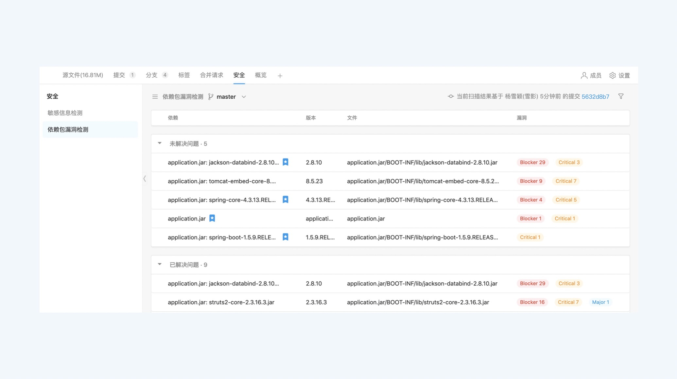Switch to 分支 tab
The image size is (677, 379).
tap(151, 75)
